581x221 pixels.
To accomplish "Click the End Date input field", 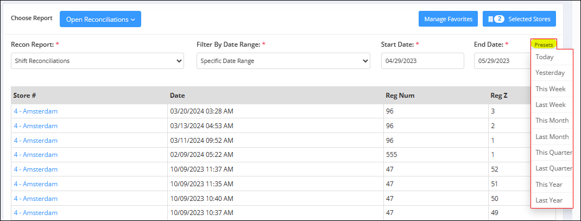I will tap(502, 61).
